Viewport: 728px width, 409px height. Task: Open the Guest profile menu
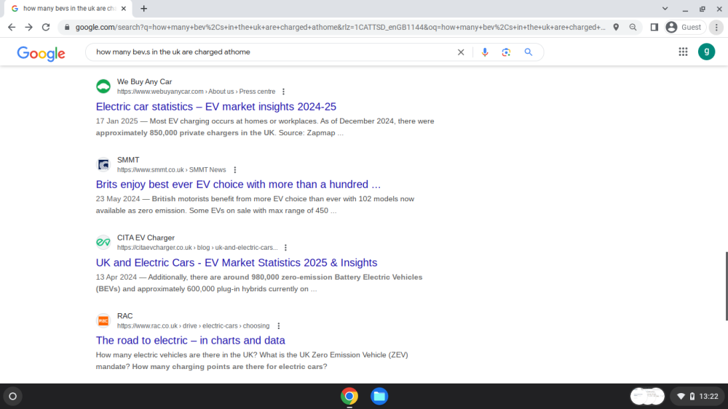[x=684, y=28]
